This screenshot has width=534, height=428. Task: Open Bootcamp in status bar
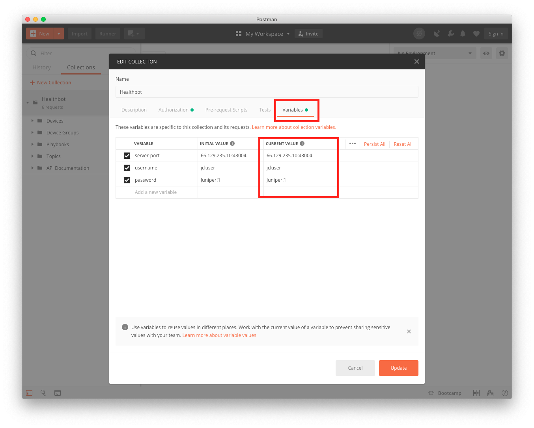(x=445, y=393)
